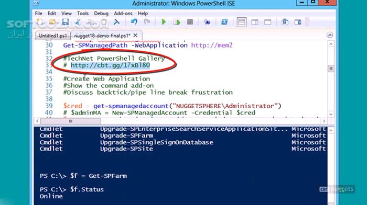Show script pane maximized icon
The height and width of the screenshot is (205, 367).
click(268, 22)
